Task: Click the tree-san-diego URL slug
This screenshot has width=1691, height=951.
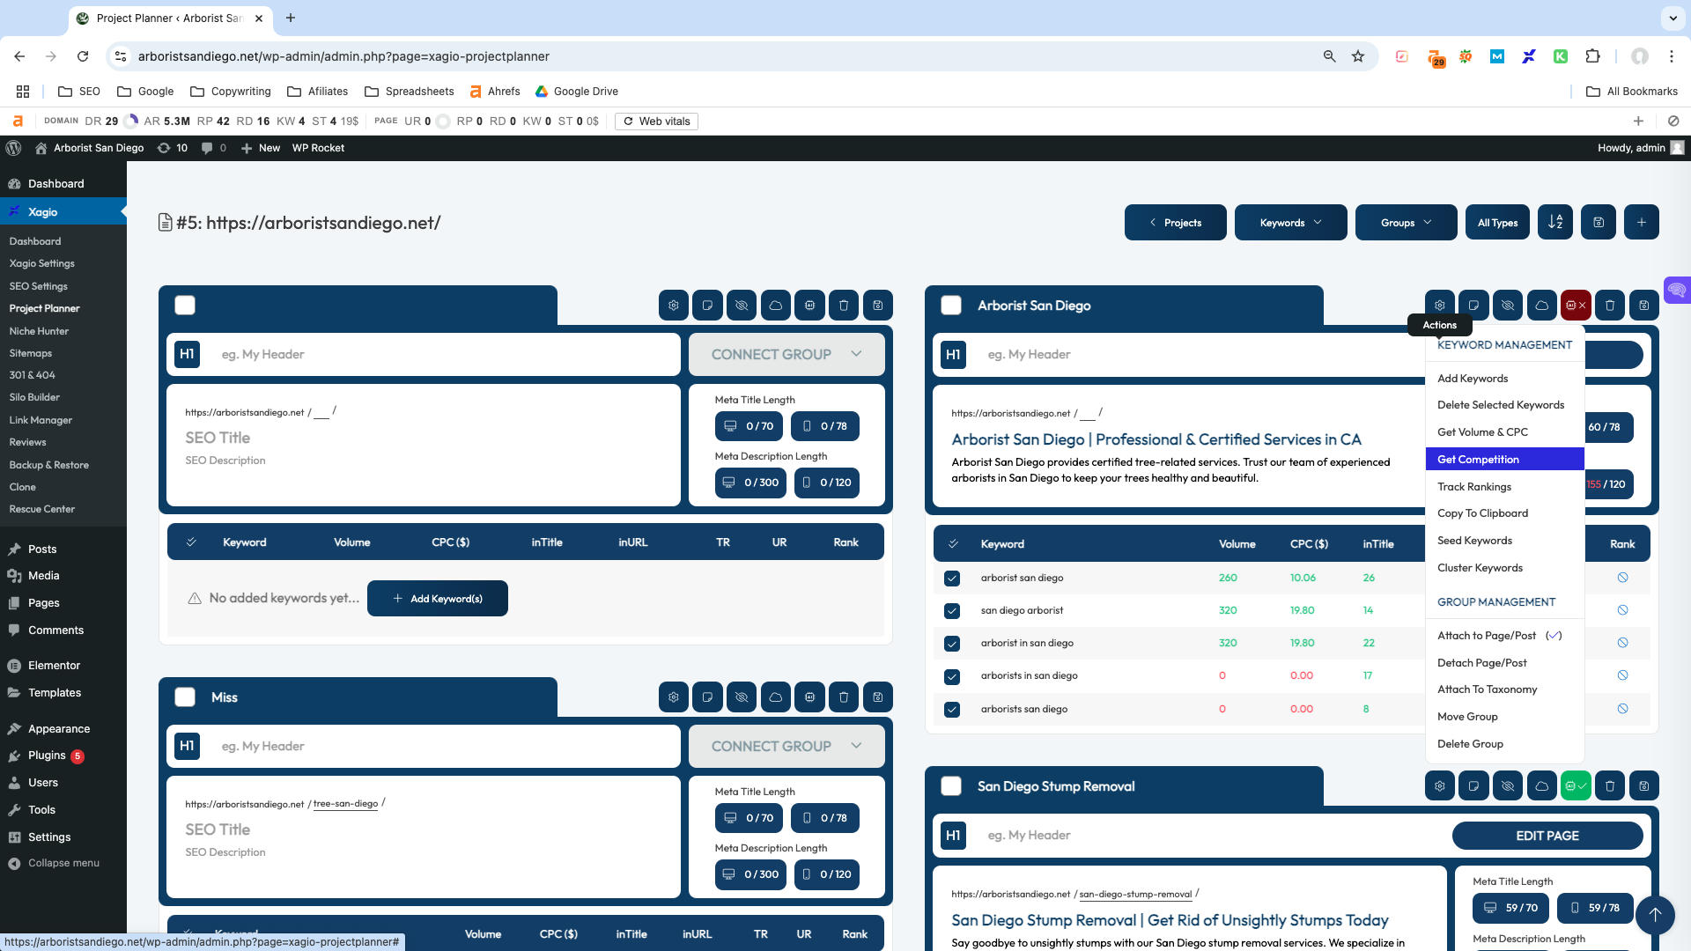Action: pyautogui.click(x=345, y=804)
